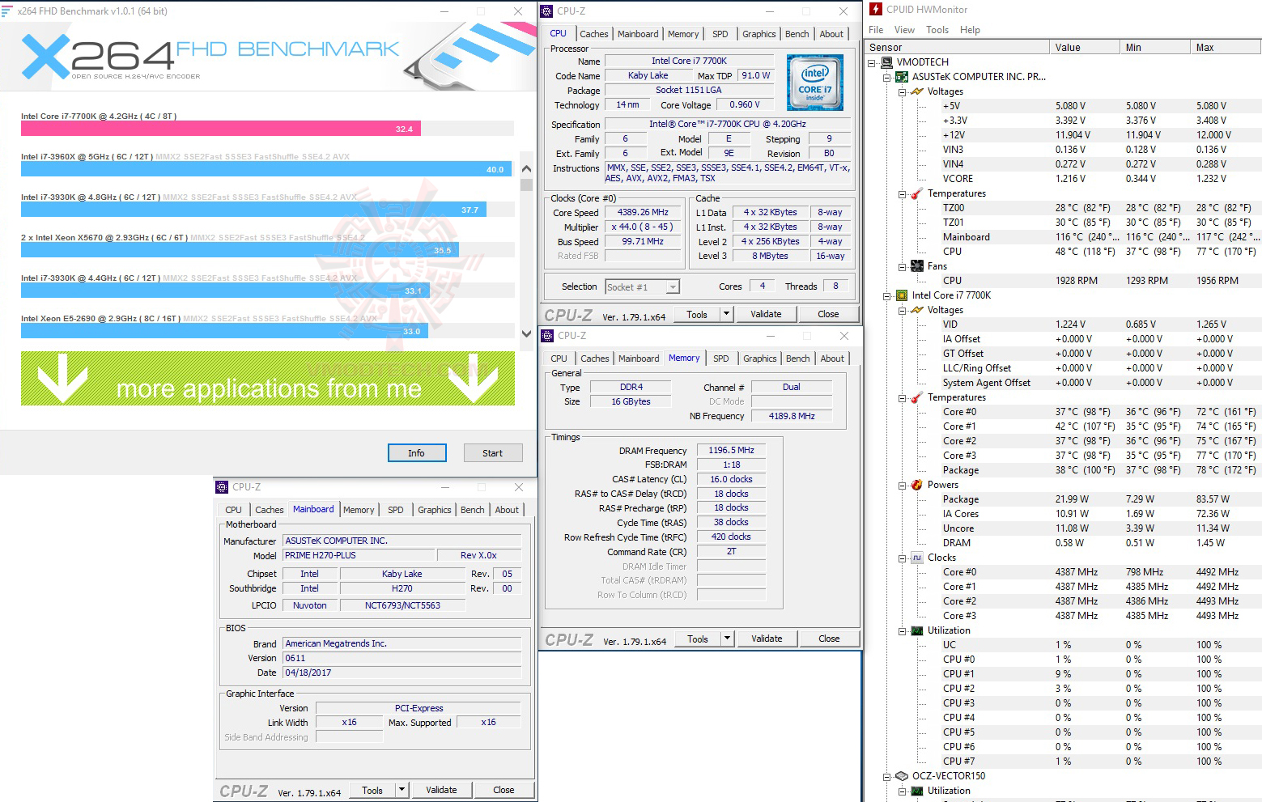Click the Fans icon under VMODTECH
The image size is (1262, 802).
[917, 265]
